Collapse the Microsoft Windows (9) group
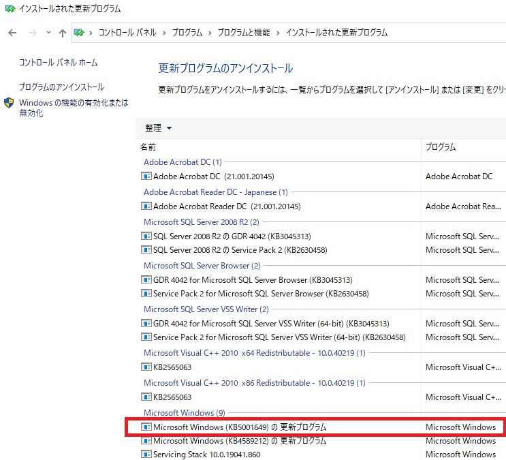This screenshot has width=506, height=460. click(185, 413)
